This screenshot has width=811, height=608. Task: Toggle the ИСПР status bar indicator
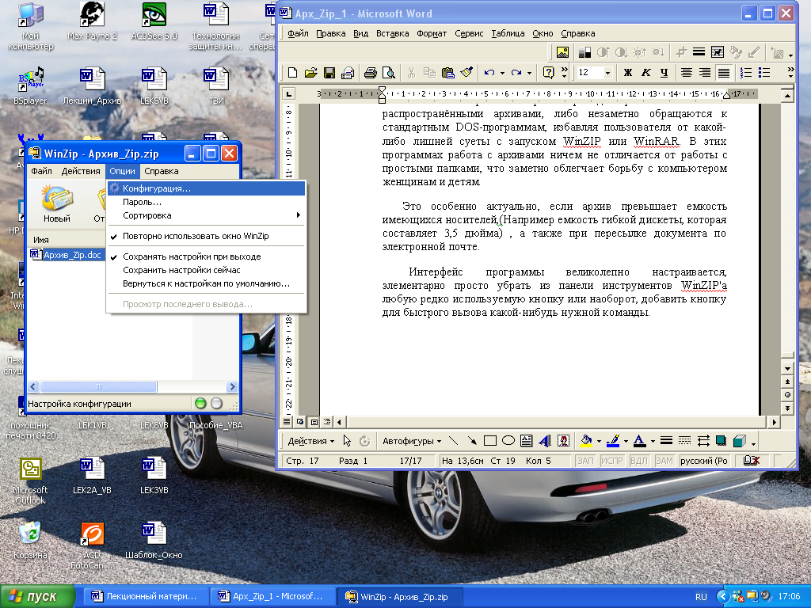point(612,460)
